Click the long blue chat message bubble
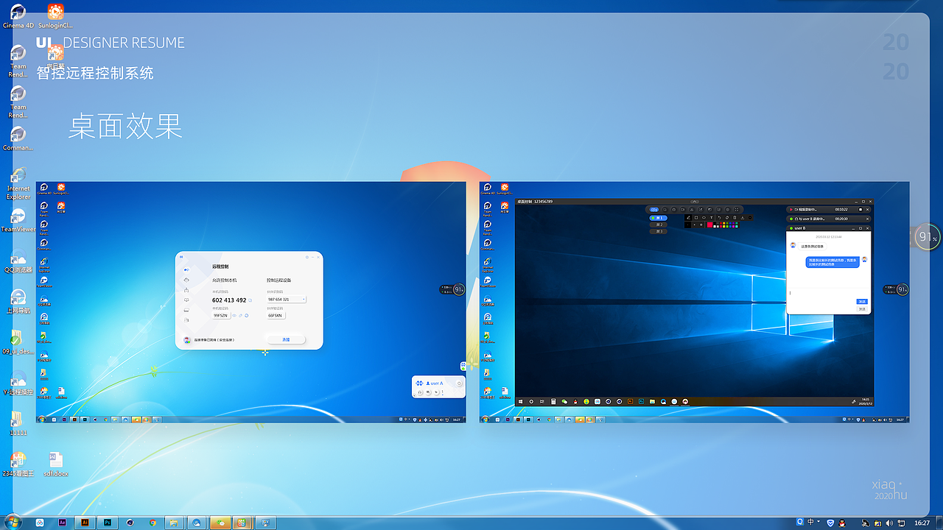Image resolution: width=943 pixels, height=530 pixels. [x=832, y=262]
